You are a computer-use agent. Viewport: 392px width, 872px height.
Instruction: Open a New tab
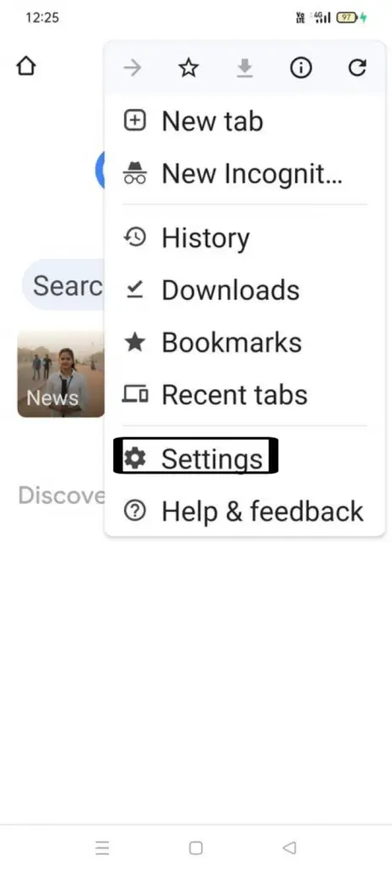point(244,121)
